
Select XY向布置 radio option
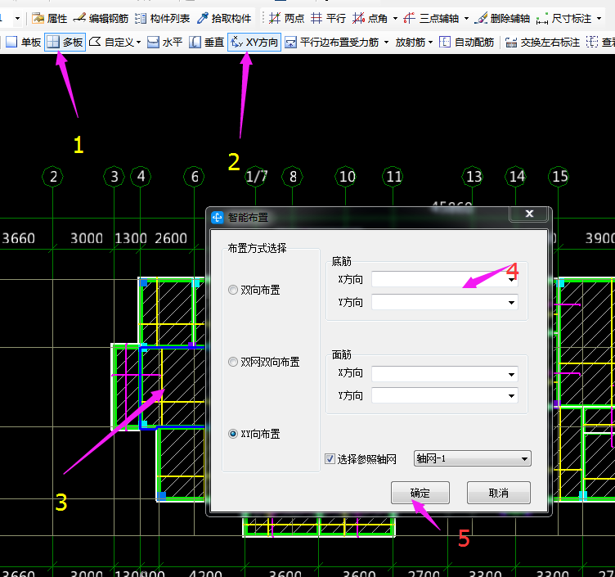click(233, 434)
